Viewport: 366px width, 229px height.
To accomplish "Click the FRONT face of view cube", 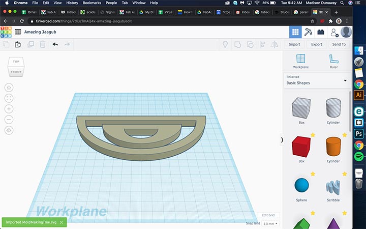I will 16,72.
